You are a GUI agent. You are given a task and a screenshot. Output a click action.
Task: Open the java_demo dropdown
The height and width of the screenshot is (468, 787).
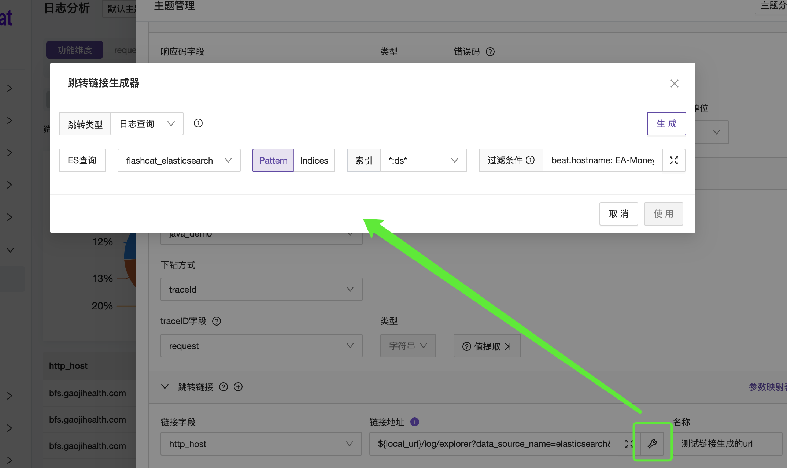click(x=261, y=238)
